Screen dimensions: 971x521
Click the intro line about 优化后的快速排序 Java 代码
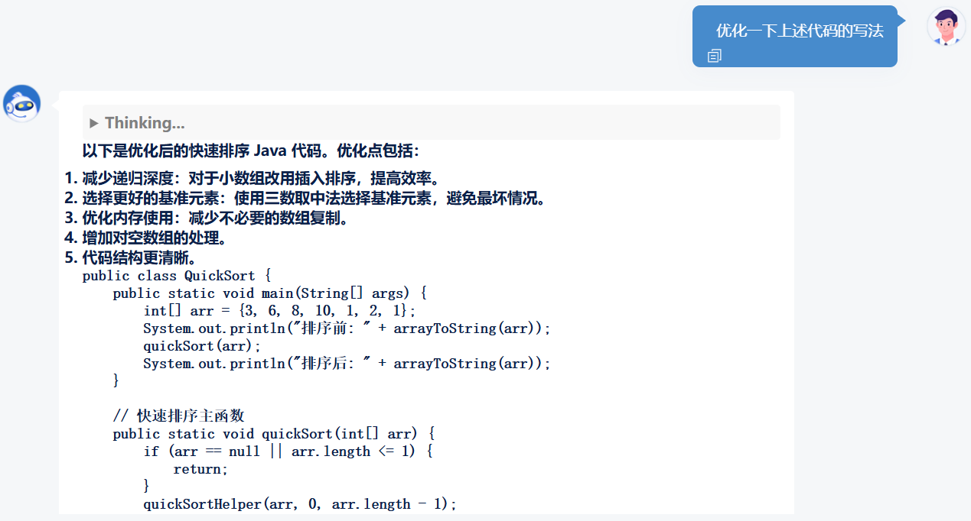(251, 150)
